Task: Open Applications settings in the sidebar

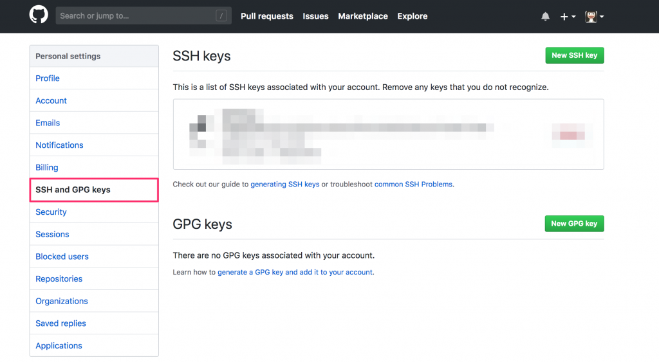Action: pos(94,345)
